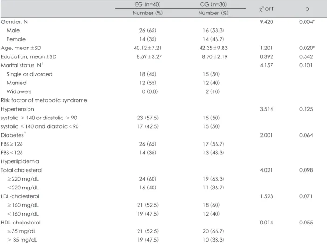The height and width of the screenshot is (244, 327).
Task: Click the 'Hyperlipidemia' row label
Action: pyautogui.click(x=20, y=161)
